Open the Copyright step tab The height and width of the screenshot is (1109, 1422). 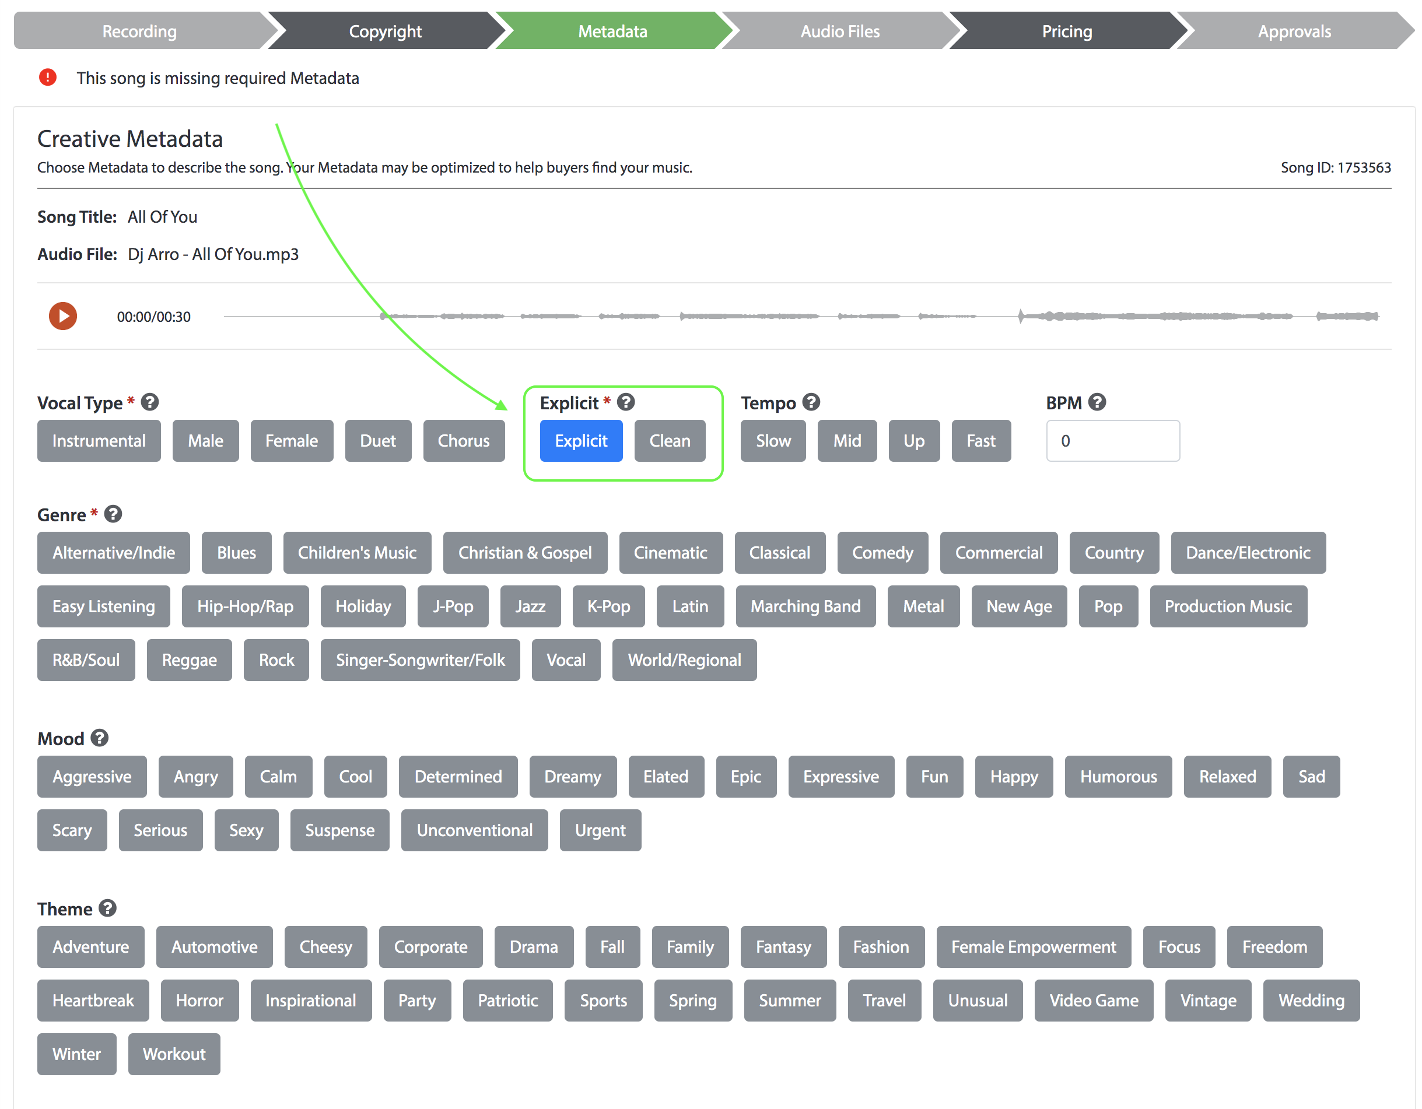pyautogui.click(x=385, y=30)
